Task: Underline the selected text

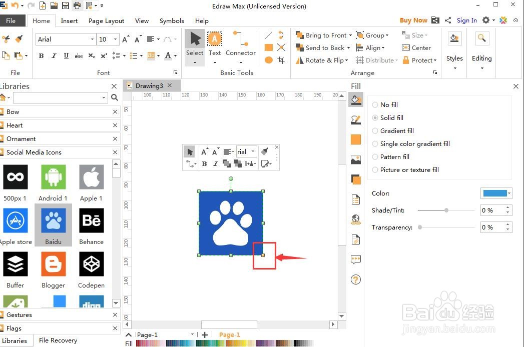Action: click(x=66, y=56)
